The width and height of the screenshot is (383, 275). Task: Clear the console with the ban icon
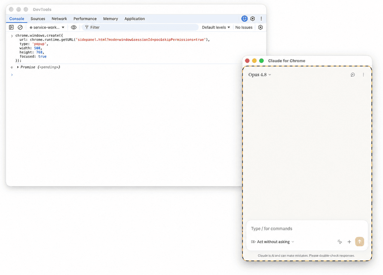click(20, 27)
